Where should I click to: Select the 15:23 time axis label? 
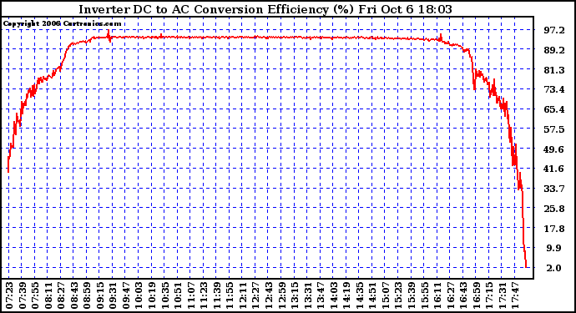click(x=398, y=295)
